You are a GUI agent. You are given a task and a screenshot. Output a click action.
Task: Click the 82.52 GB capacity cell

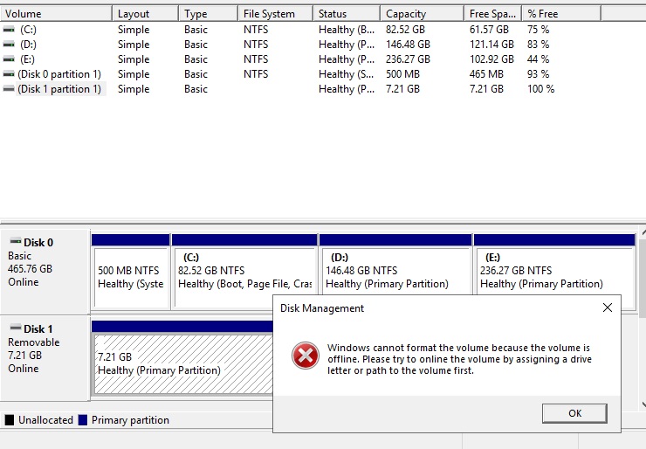(405, 30)
